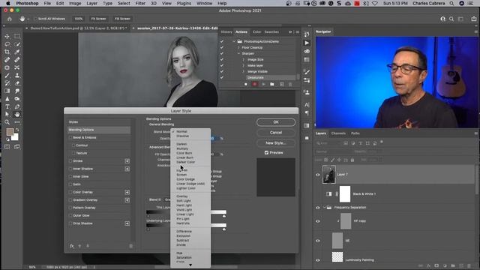Click the Fit Screen button
This screenshot has height=270, width=480.
pyautogui.click(x=98, y=19)
